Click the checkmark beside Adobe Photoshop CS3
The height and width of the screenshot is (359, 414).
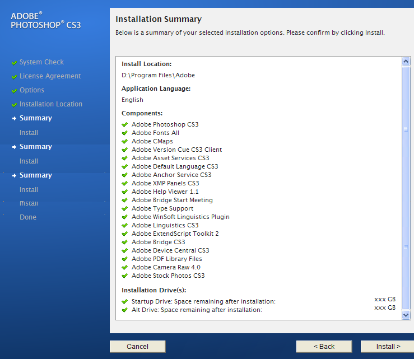coord(124,124)
